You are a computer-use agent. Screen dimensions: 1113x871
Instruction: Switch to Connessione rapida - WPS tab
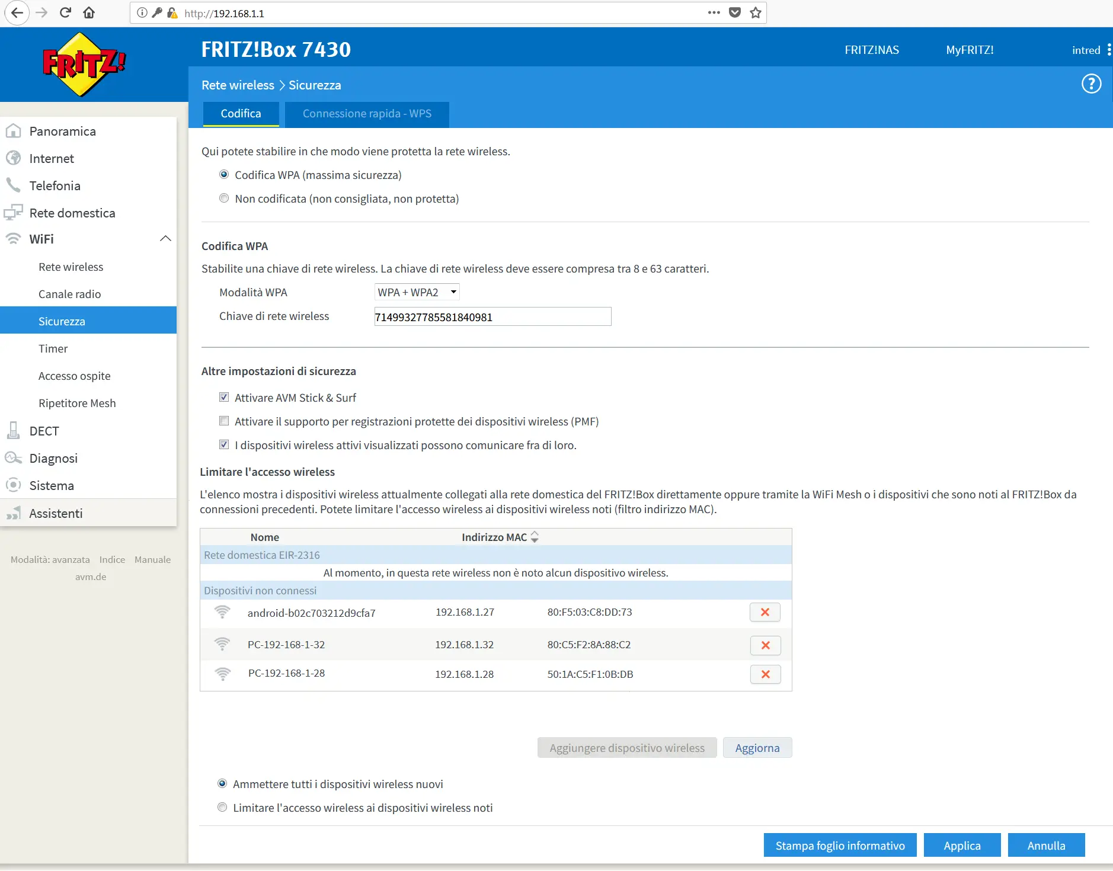367,114
